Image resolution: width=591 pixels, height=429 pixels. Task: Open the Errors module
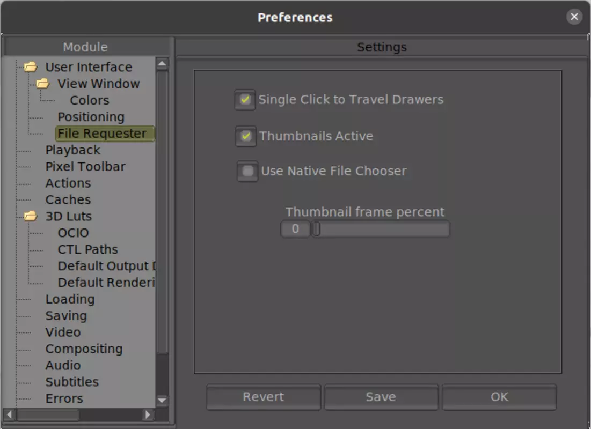pos(64,398)
